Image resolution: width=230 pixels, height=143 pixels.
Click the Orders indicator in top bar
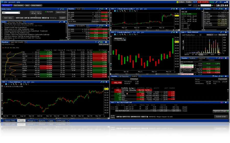tap(181, 2)
